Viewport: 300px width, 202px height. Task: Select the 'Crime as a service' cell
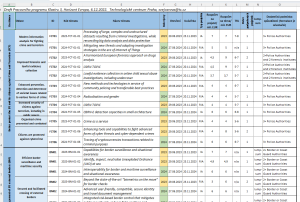[x=120, y=120]
